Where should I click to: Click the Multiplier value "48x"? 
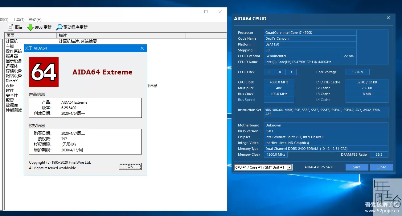click(x=279, y=88)
